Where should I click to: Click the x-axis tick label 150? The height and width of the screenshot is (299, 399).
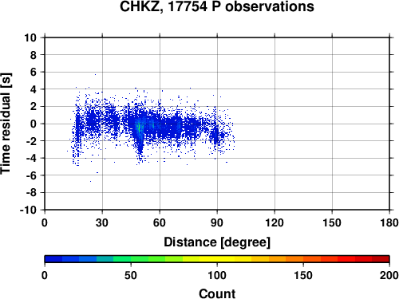pyautogui.click(x=332, y=222)
